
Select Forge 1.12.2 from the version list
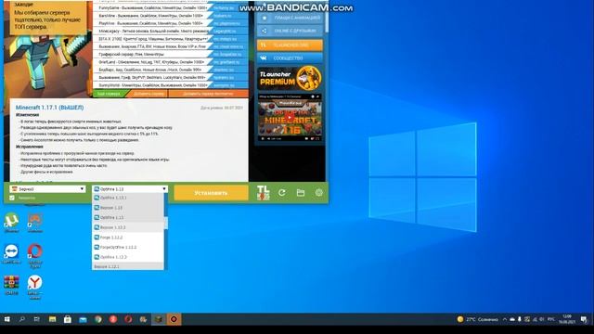point(128,238)
